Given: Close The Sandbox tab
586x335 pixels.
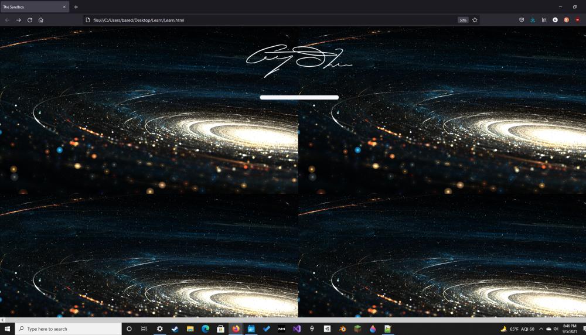Looking at the screenshot, I should pyautogui.click(x=64, y=6).
